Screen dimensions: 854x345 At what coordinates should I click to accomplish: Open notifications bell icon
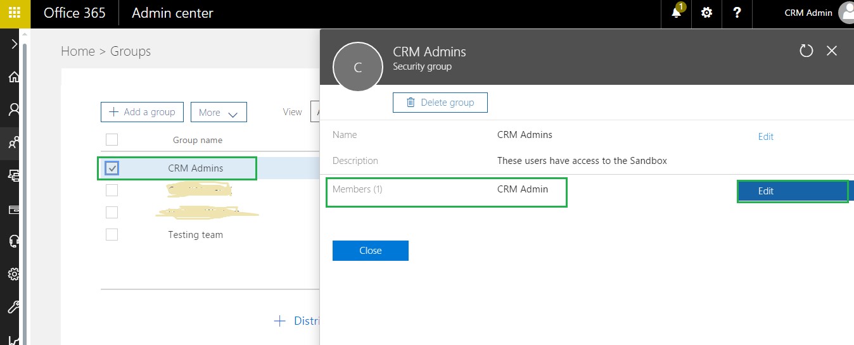(x=677, y=13)
